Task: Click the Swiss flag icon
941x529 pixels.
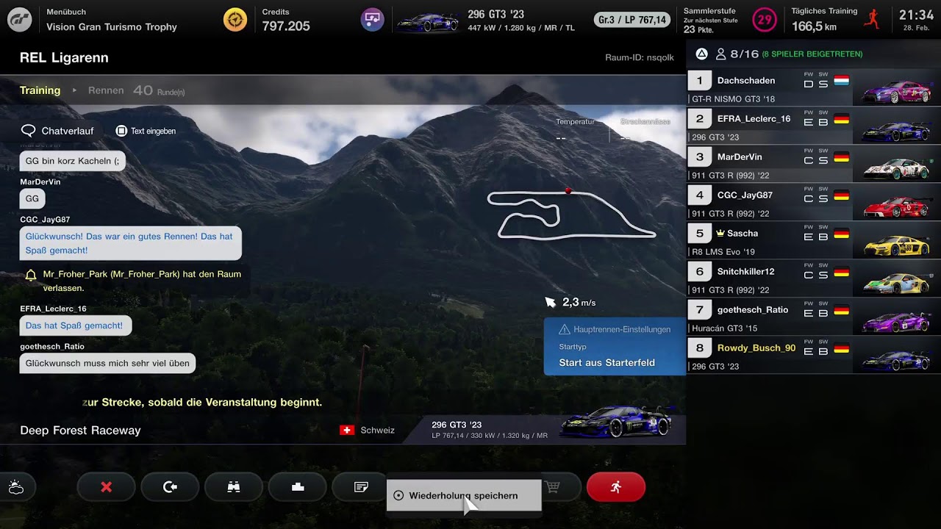Action: coord(347,430)
